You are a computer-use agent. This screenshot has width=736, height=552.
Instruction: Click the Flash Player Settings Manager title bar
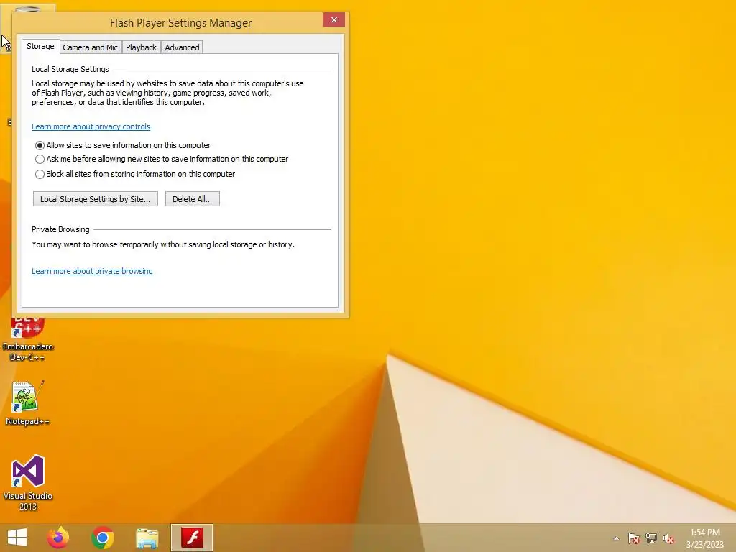click(x=180, y=22)
